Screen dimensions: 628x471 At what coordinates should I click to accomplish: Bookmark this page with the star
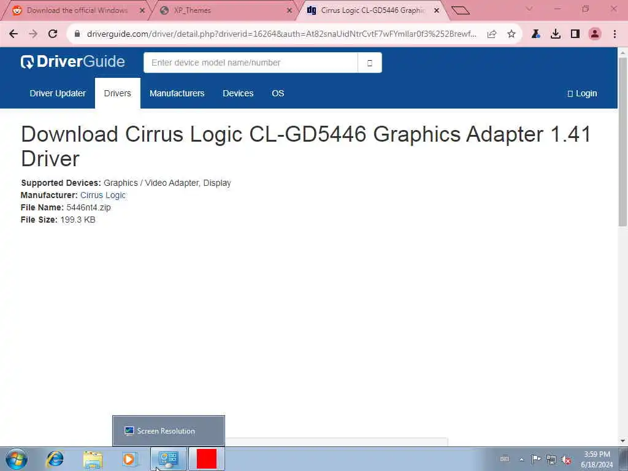(x=511, y=34)
